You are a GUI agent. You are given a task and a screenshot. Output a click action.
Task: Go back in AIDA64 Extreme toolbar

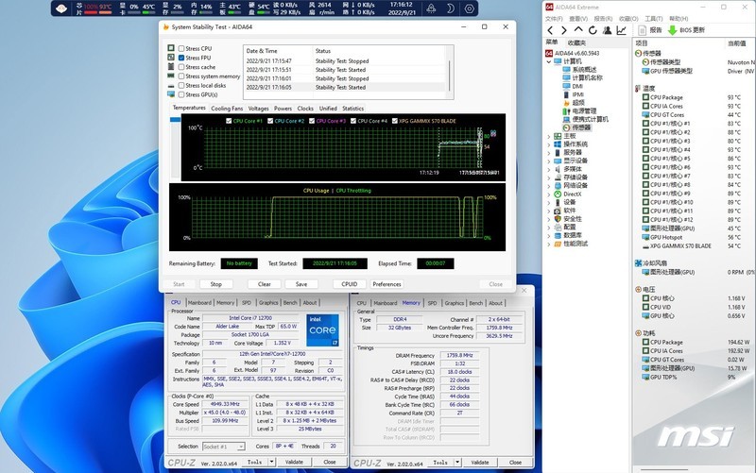(550, 30)
